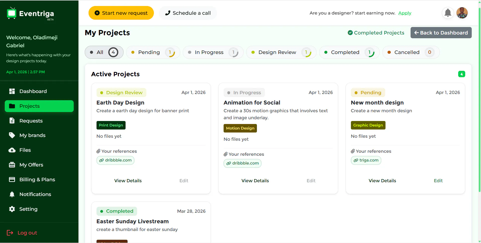
Task: Open the header notification bell
Action: (x=448, y=13)
